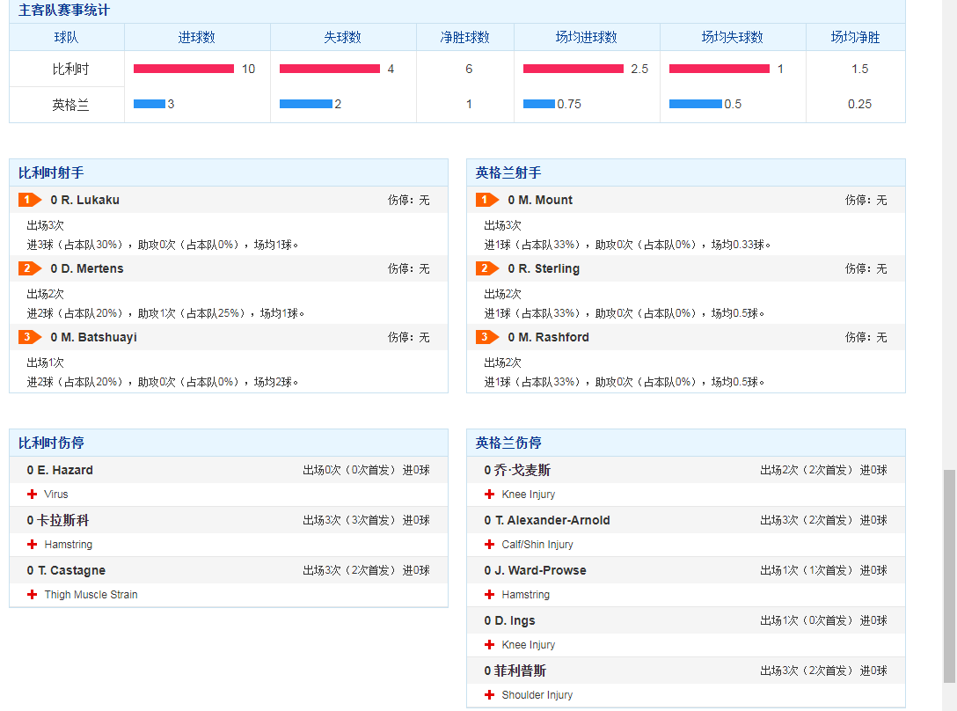
Task: Click the red cross icon next to Virus
Action: click(33, 494)
